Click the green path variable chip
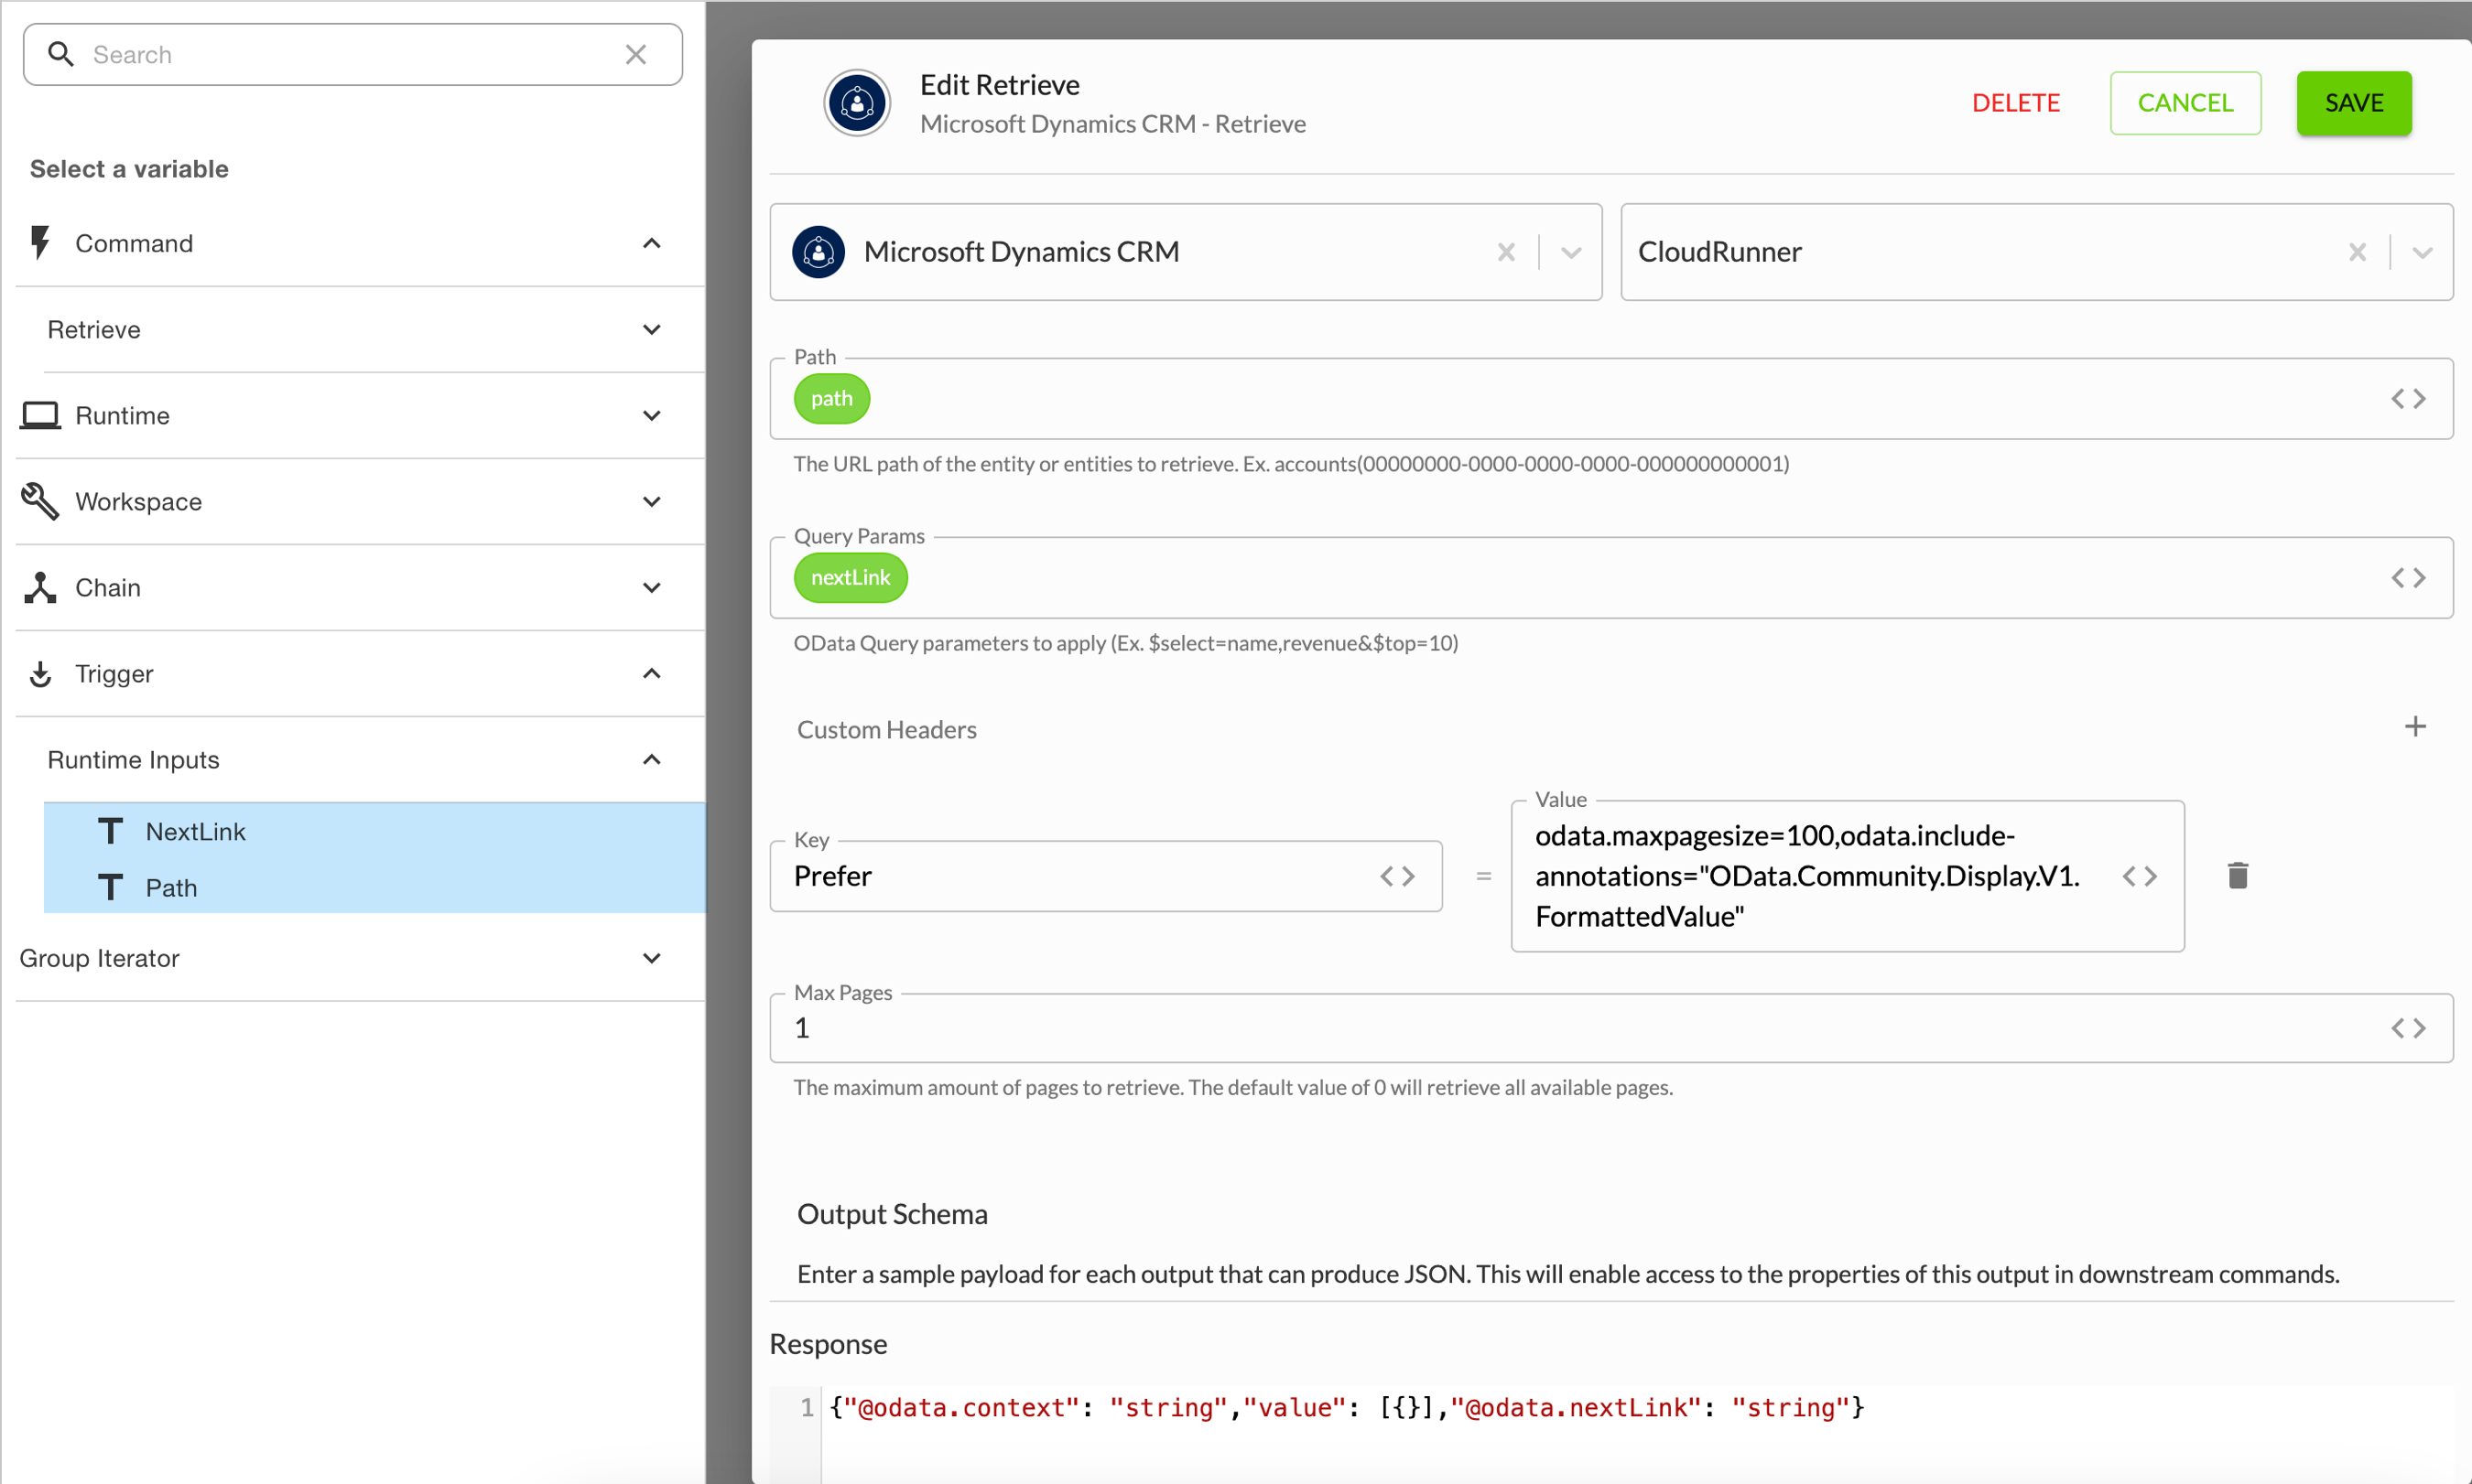Screen dimensions: 2472x1484 (x=831, y=399)
